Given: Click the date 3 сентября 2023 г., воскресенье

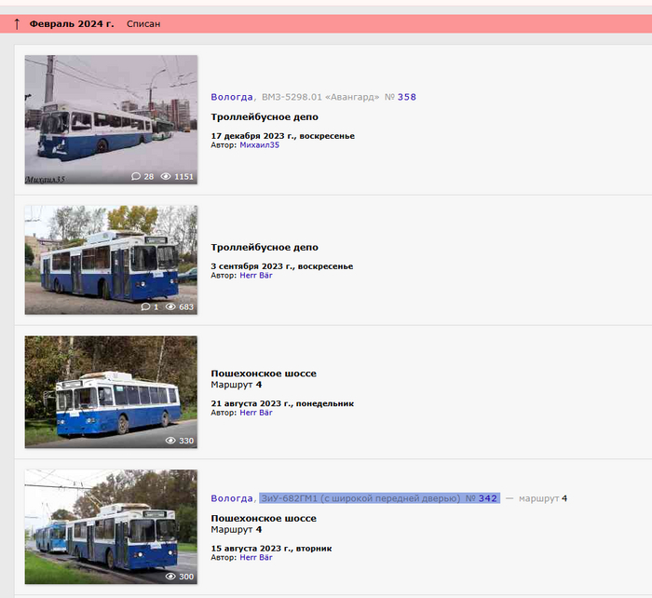Looking at the screenshot, I should pos(282,266).
